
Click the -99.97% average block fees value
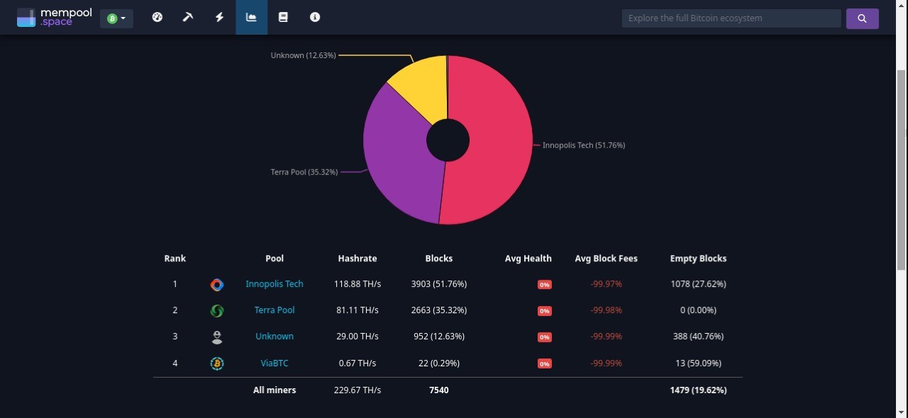point(607,284)
